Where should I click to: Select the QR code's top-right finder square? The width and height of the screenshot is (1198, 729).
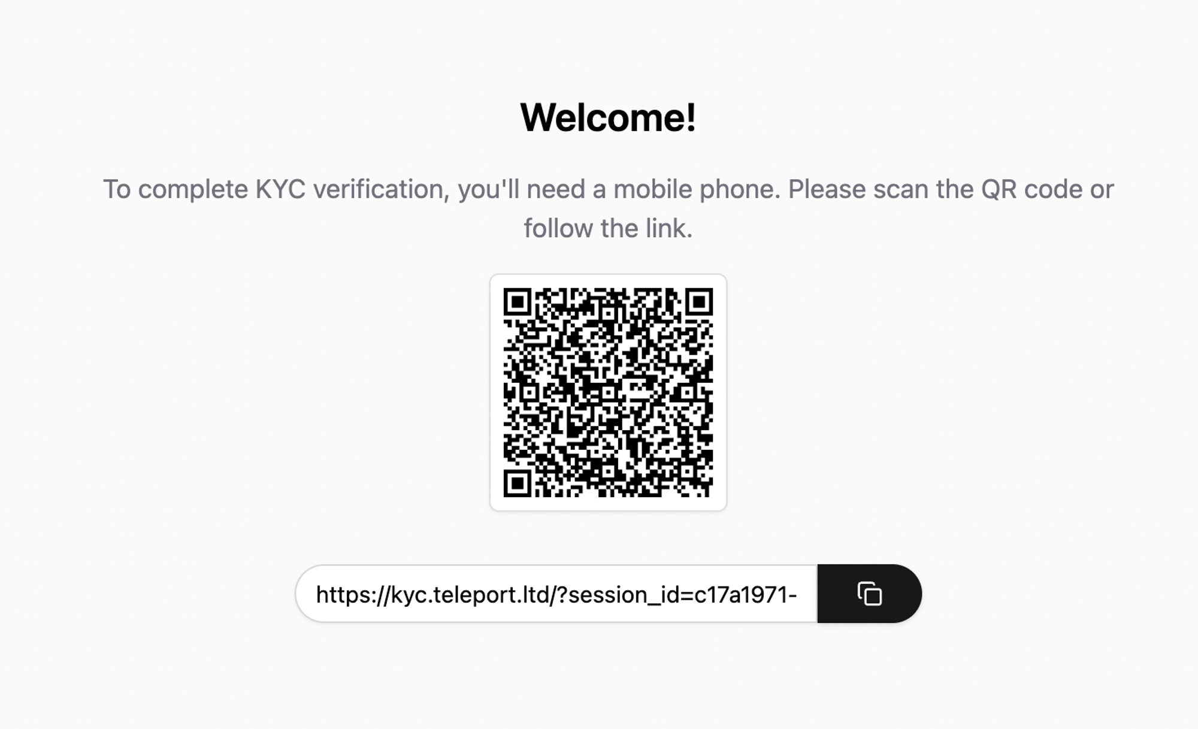[698, 302]
